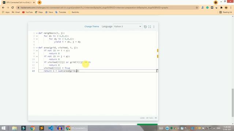Collapse the def neighbors fold arrow on line 1

click(37, 33)
